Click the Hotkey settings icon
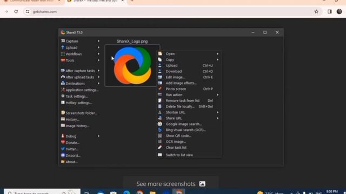The width and height of the screenshot is (346, 194). pyautogui.click(x=63, y=102)
